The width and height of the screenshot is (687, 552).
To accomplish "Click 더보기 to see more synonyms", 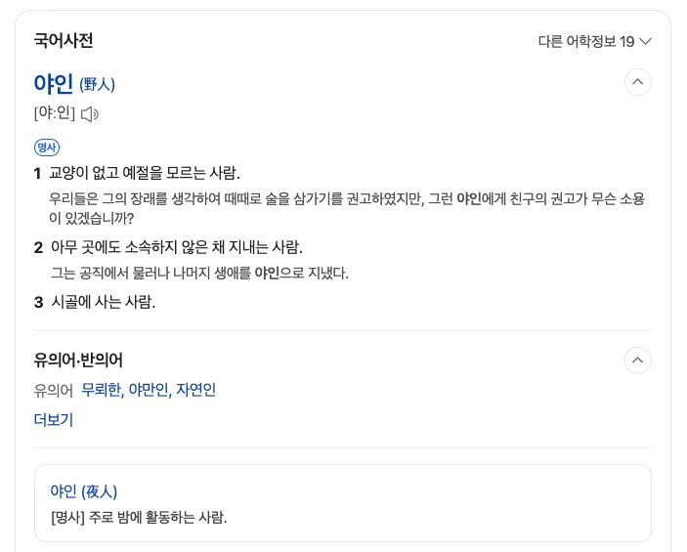I will coord(53,420).
